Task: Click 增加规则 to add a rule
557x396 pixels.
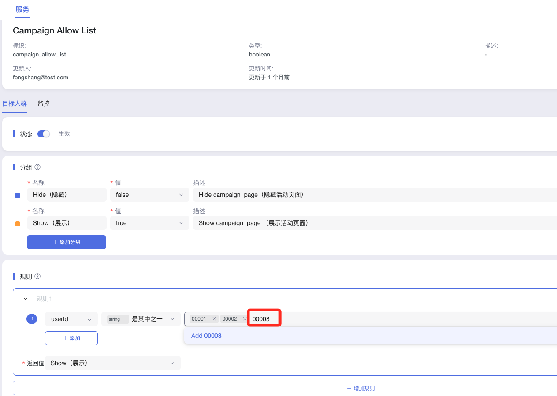Action: click(360, 388)
